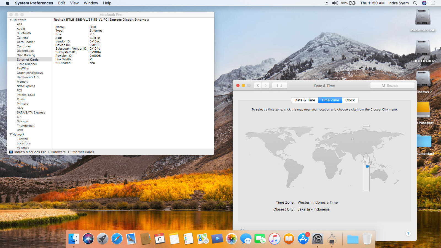Select Graphics/Displays in sidebar
This screenshot has width=441, height=248.
[x=29, y=73]
